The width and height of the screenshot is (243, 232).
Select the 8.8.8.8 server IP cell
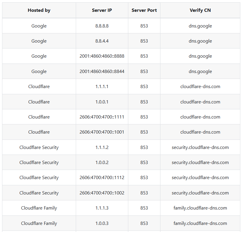click(x=102, y=26)
